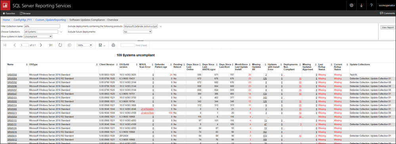Click the Find text field
Screen dimensions: 396x144
pyautogui.click(x=128, y=45)
